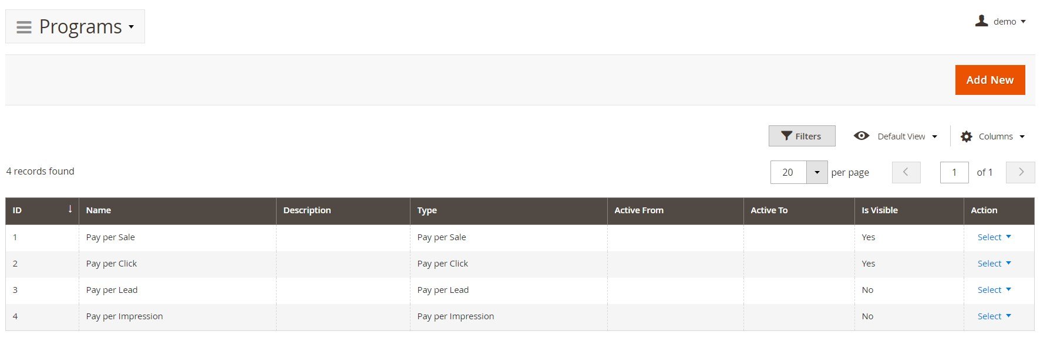
Task: Click the funnel icon in Filters
Action: [786, 136]
